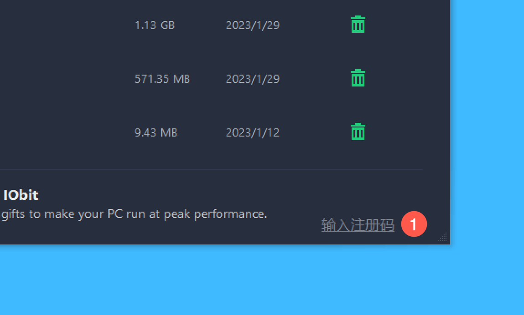
Task: Select the peak performance gifts promo text
Action: click(x=134, y=214)
